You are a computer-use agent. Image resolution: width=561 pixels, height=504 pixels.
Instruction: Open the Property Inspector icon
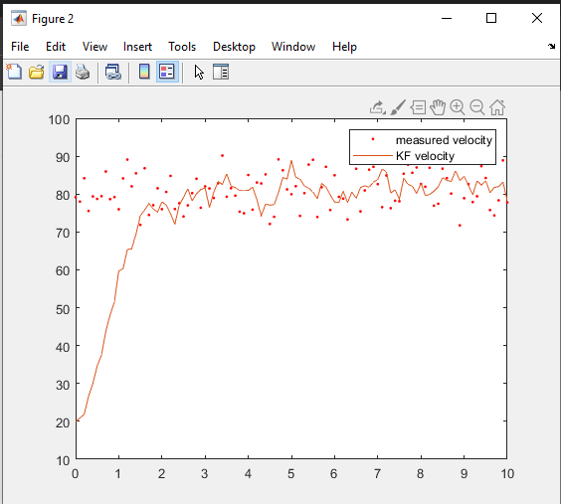coord(221,72)
